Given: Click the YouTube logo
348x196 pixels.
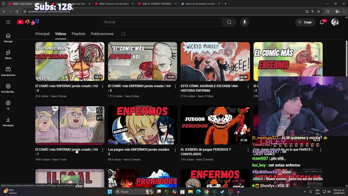Looking at the screenshot, I should [28, 22].
